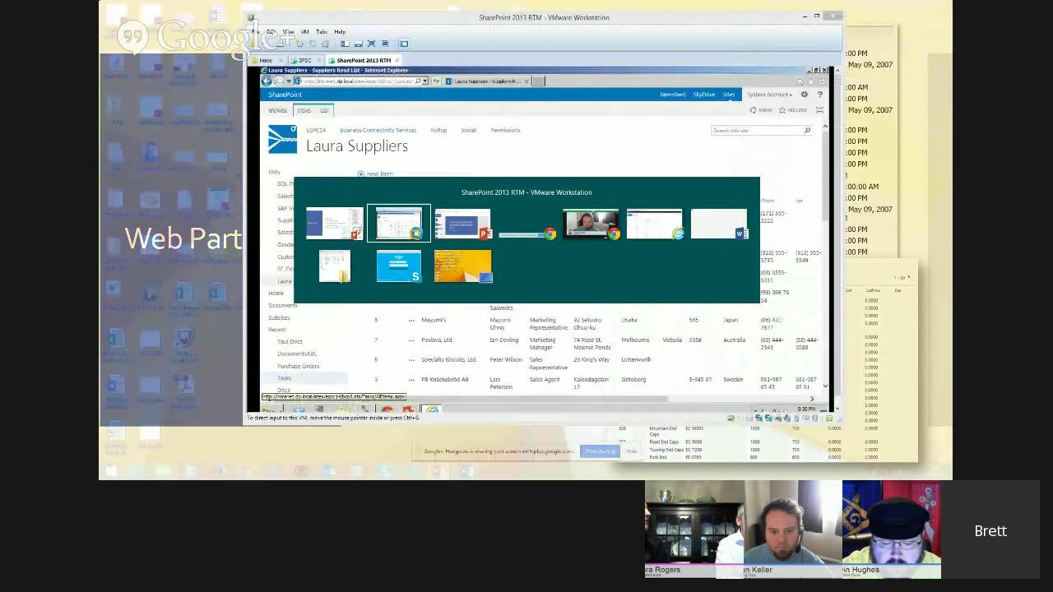Click the SHARE button in SharePoint
The image size is (1053, 592).
761,110
